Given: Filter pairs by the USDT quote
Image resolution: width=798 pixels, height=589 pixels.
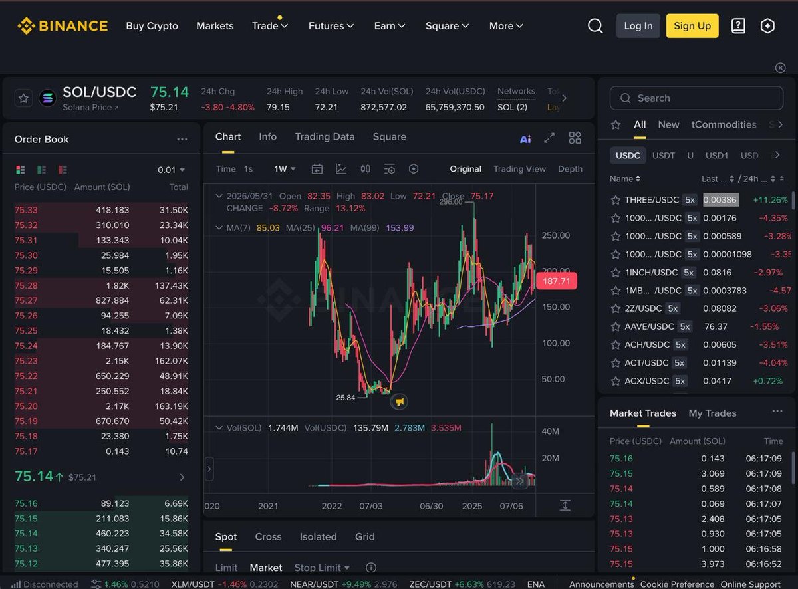Looking at the screenshot, I should [664, 156].
